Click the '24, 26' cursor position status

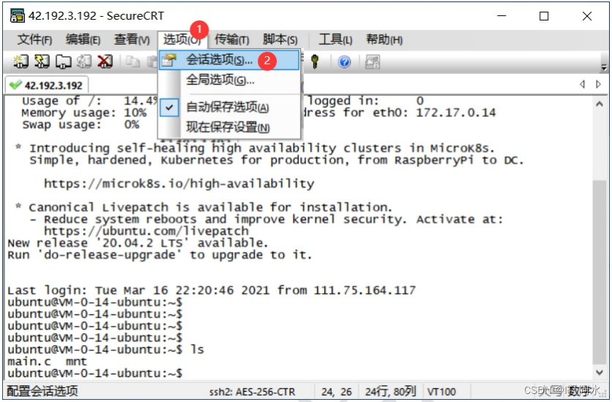[x=337, y=392]
